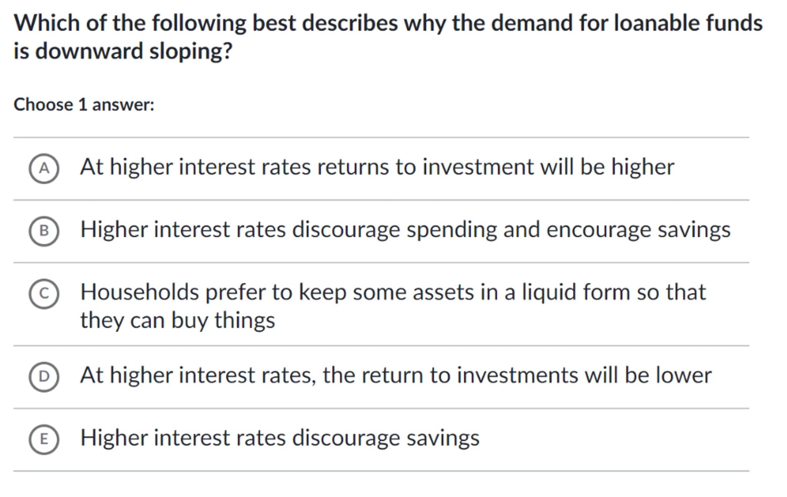Click the word 'higher' ending option A

(x=643, y=167)
